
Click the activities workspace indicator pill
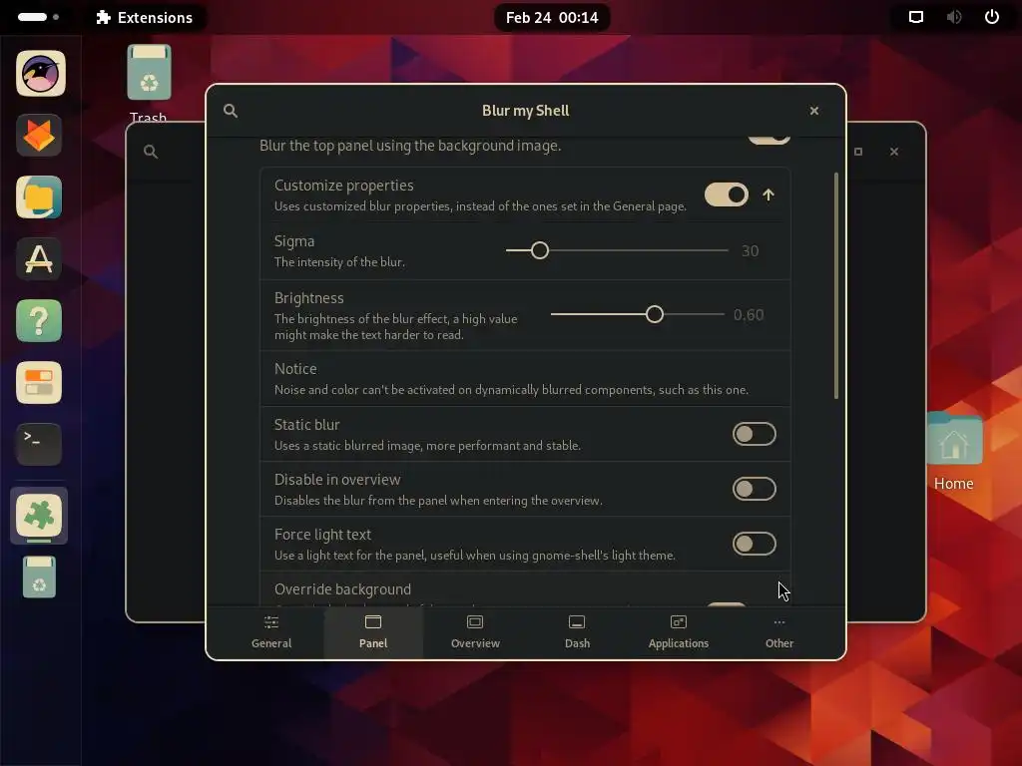pyautogui.click(x=39, y=17)
